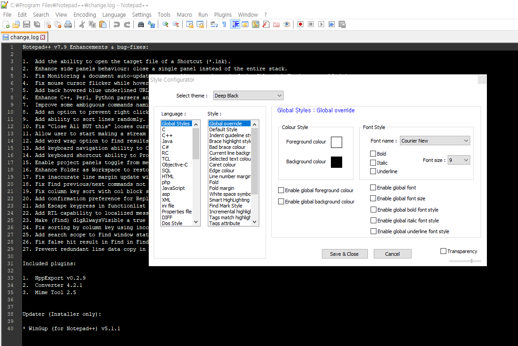Tick Enable global underline font style
Image resolution: width=518 pixels, height=346 pixels.
click(373, 231)
